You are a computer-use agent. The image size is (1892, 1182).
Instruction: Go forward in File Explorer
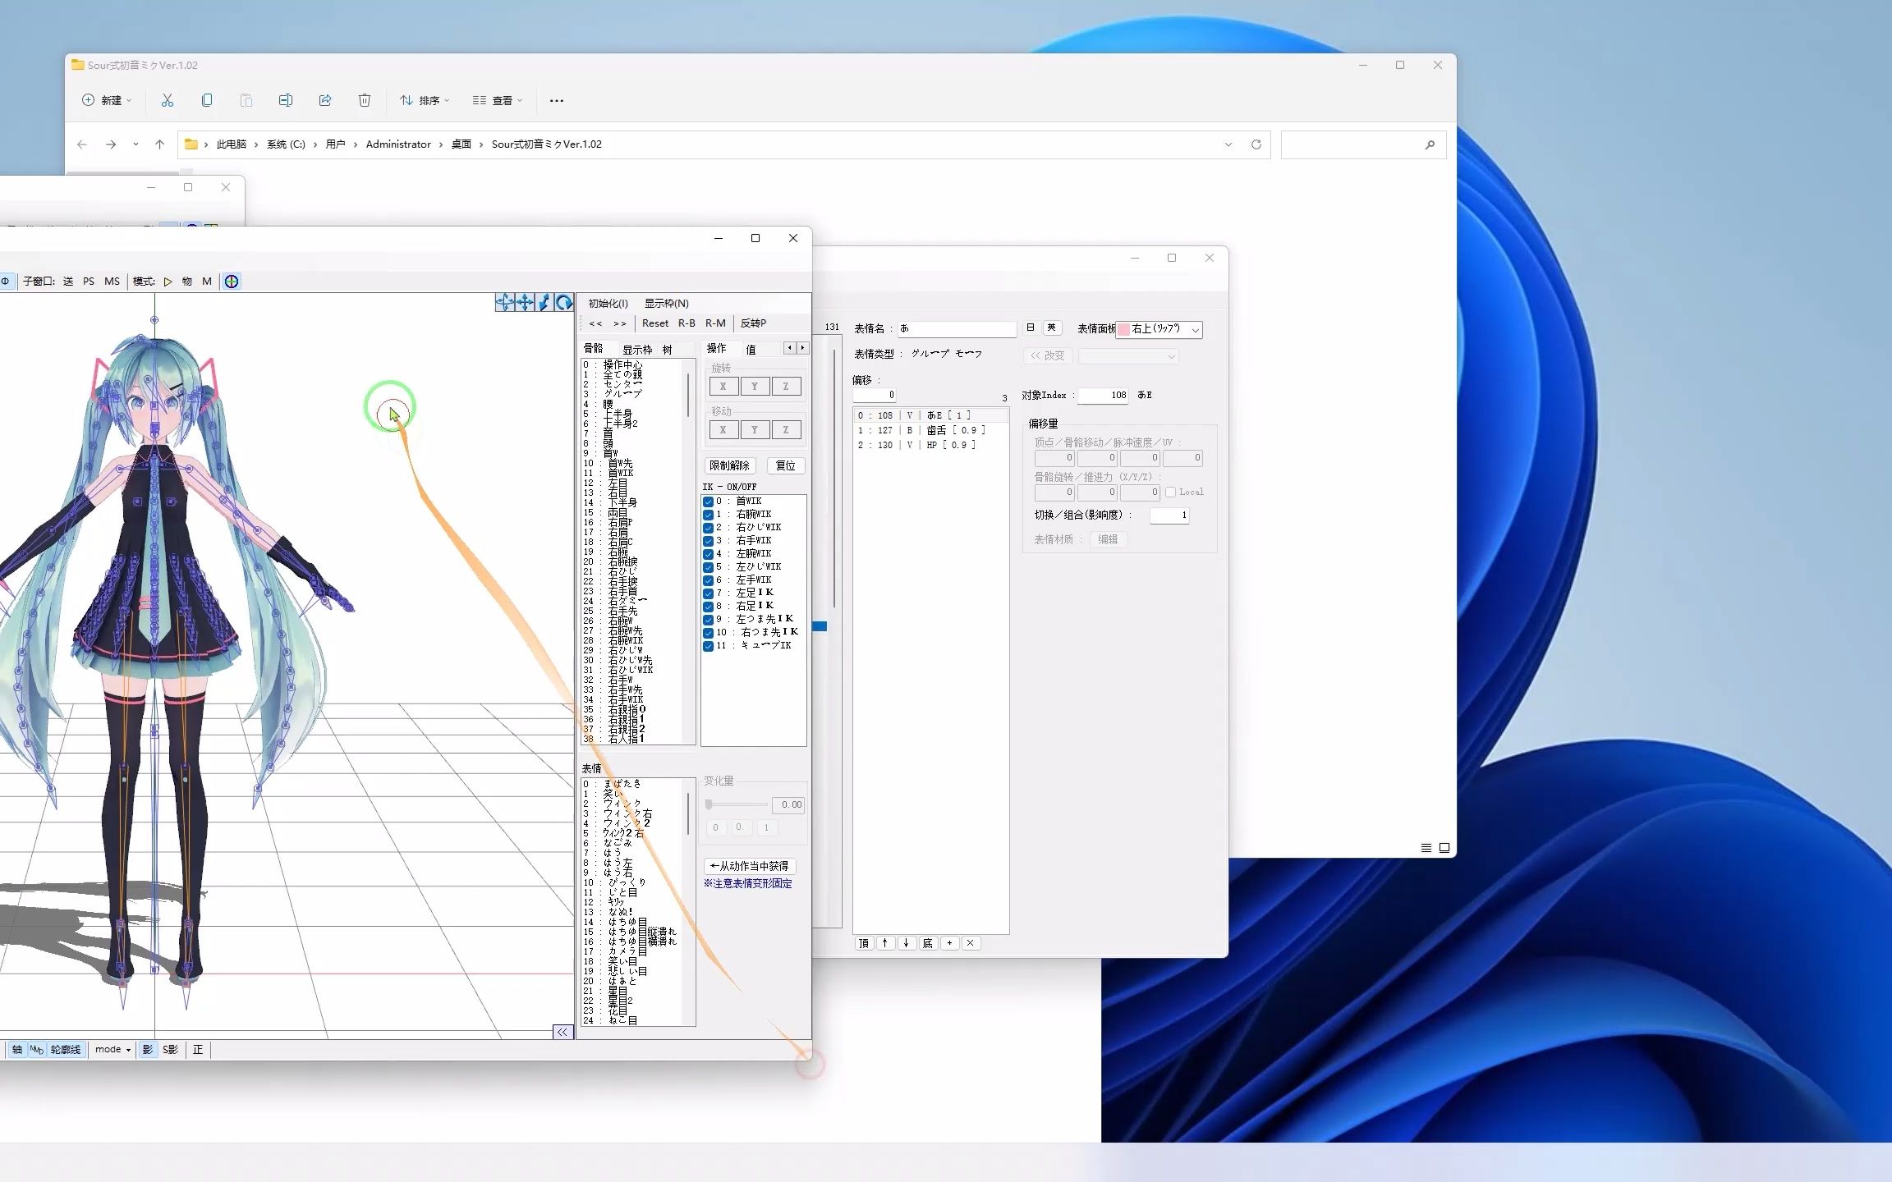click(111, 144)
